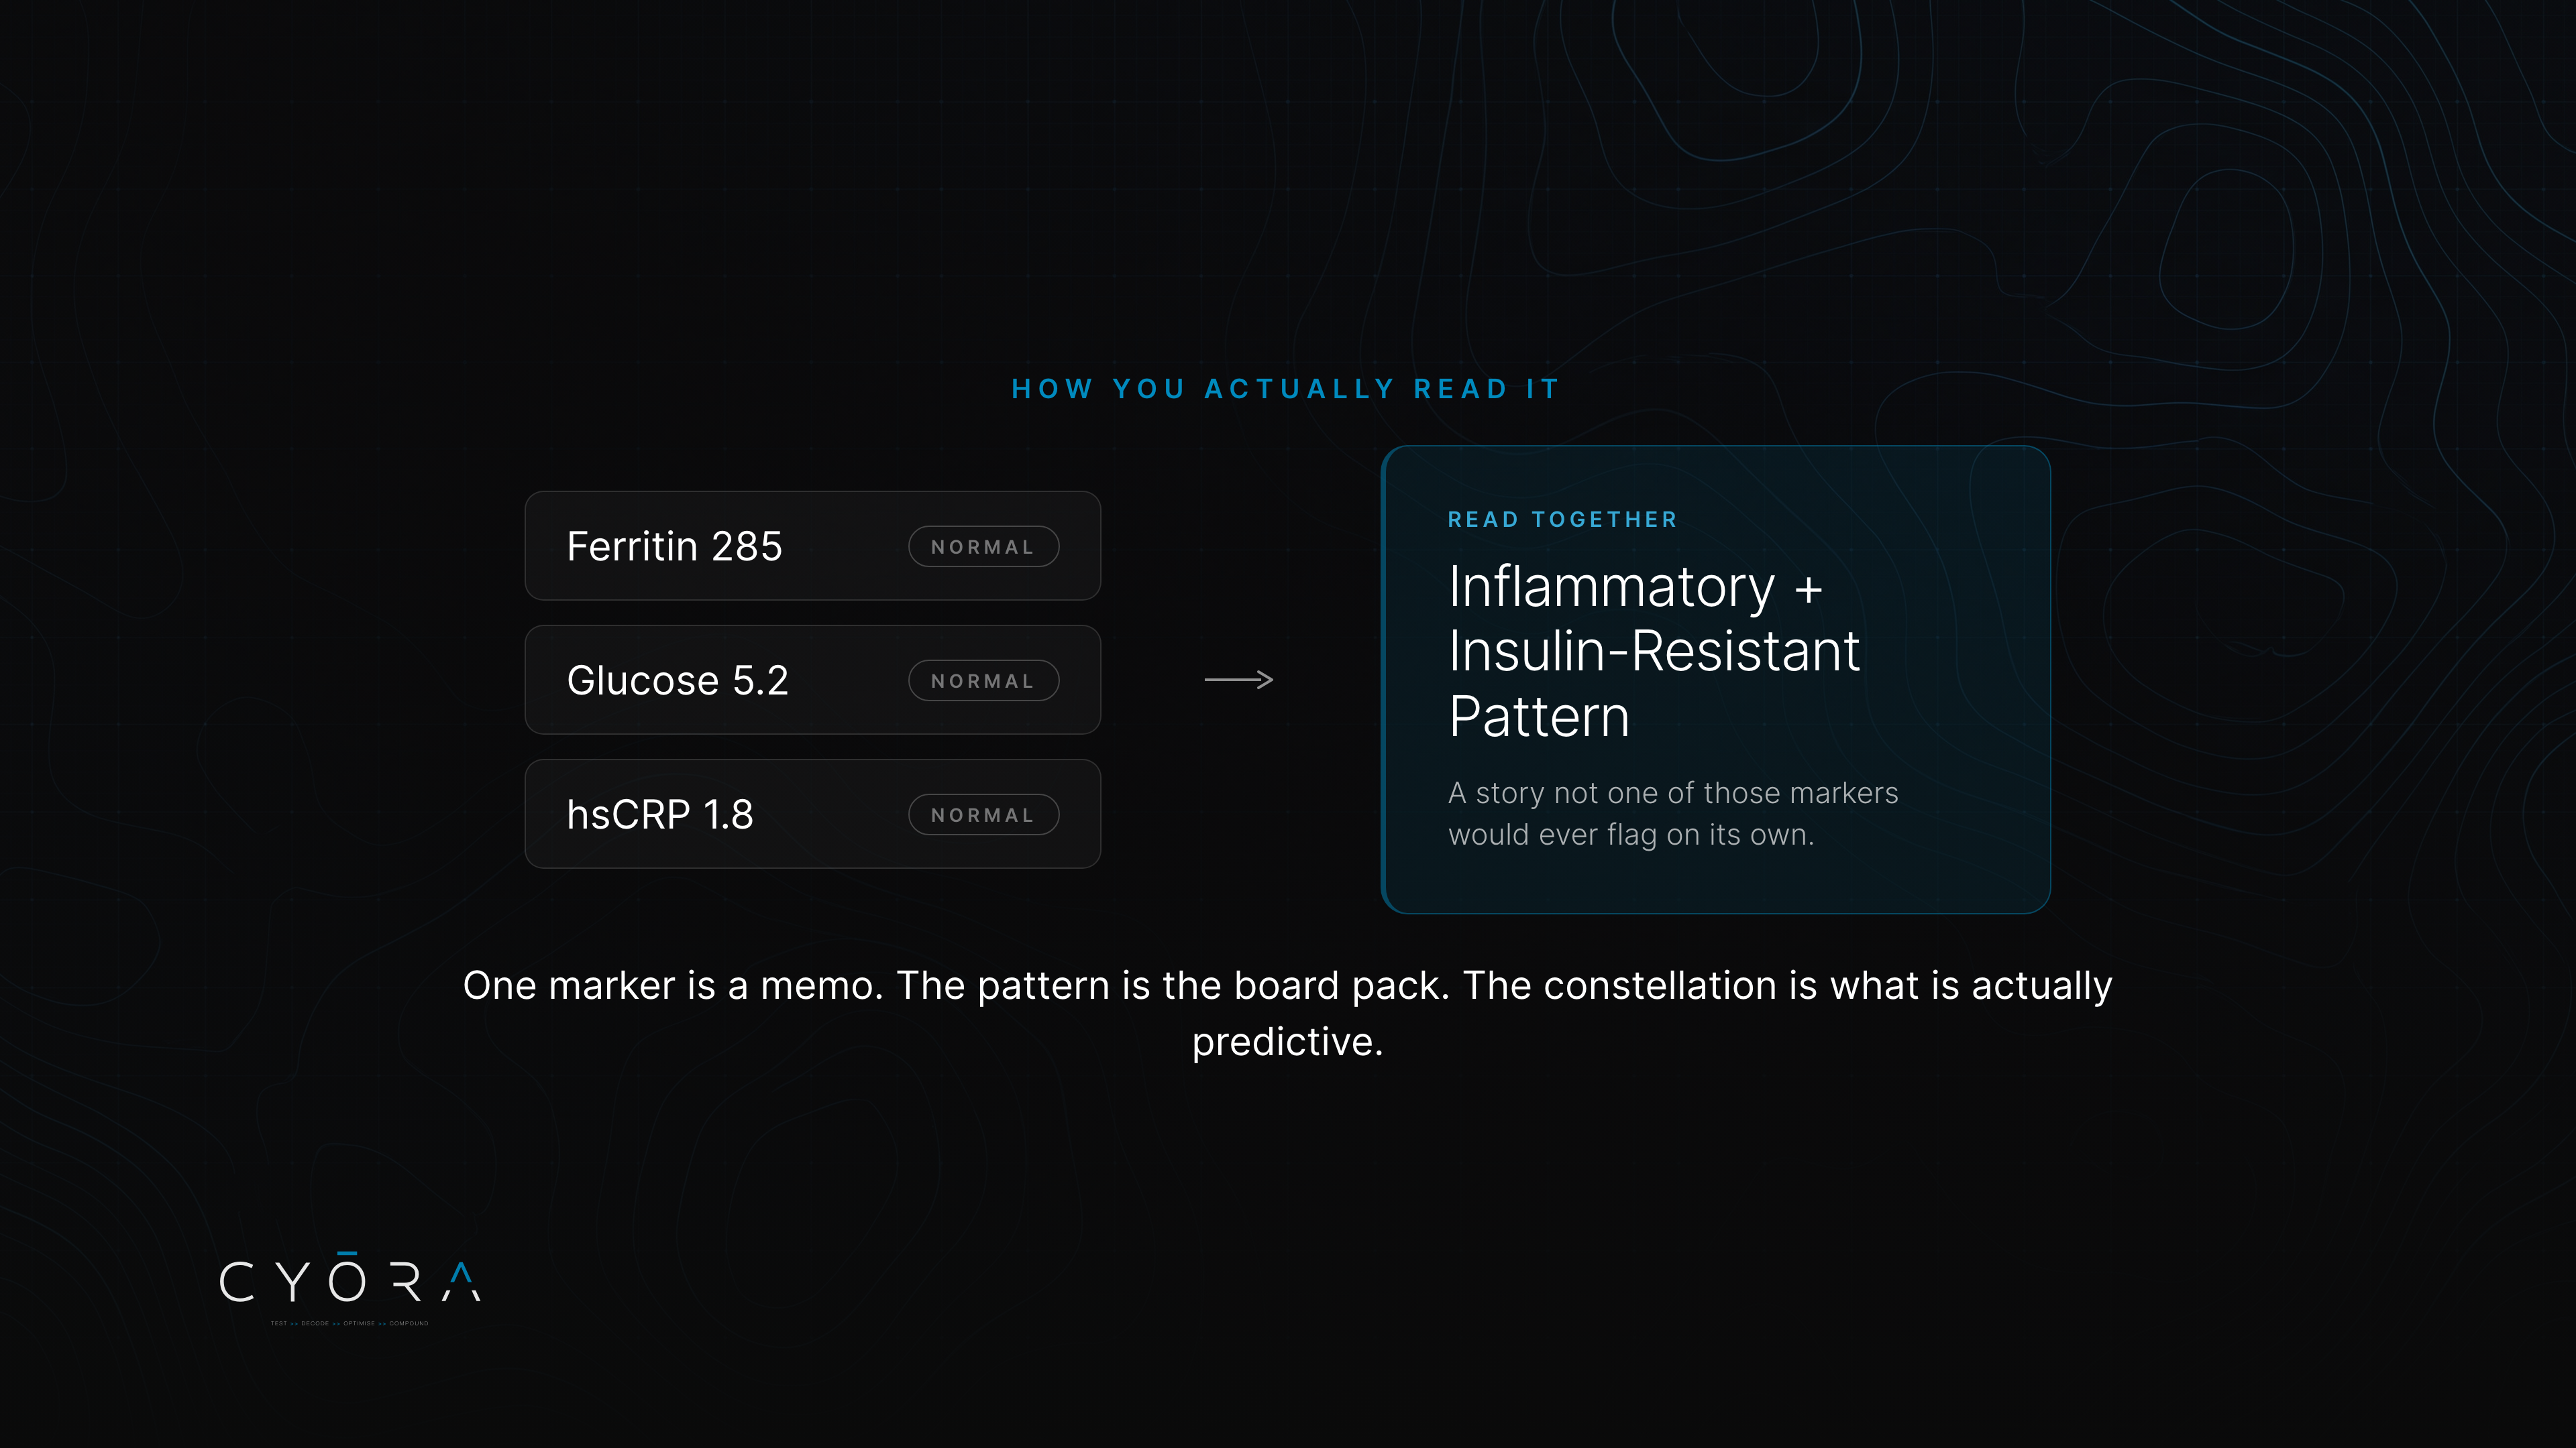Click the hsCRP 1.8 text label
This screenshot has height=1448, width=2576.
[660, 814]
